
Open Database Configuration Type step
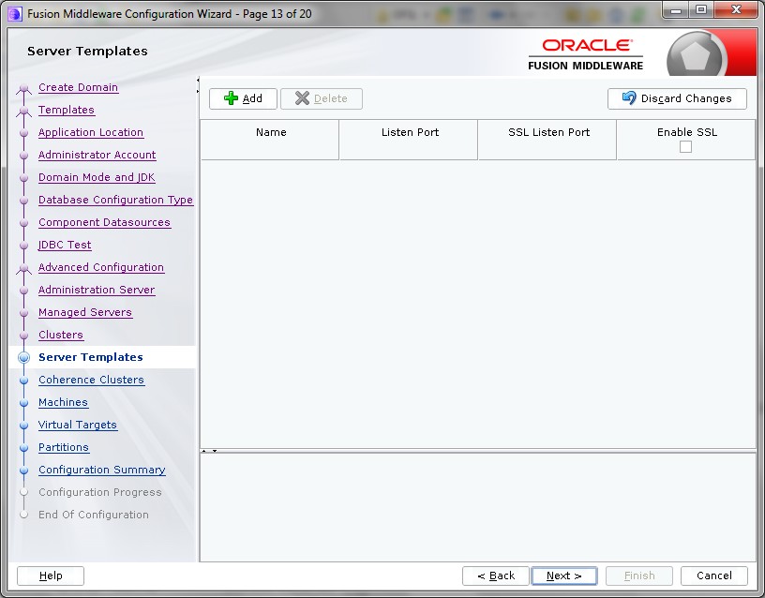115,200
